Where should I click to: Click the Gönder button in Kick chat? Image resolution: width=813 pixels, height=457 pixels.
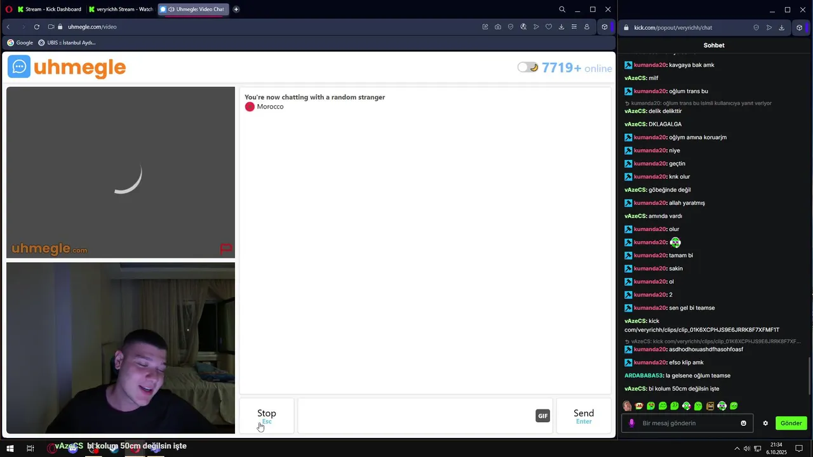click(x=791, y=423)
